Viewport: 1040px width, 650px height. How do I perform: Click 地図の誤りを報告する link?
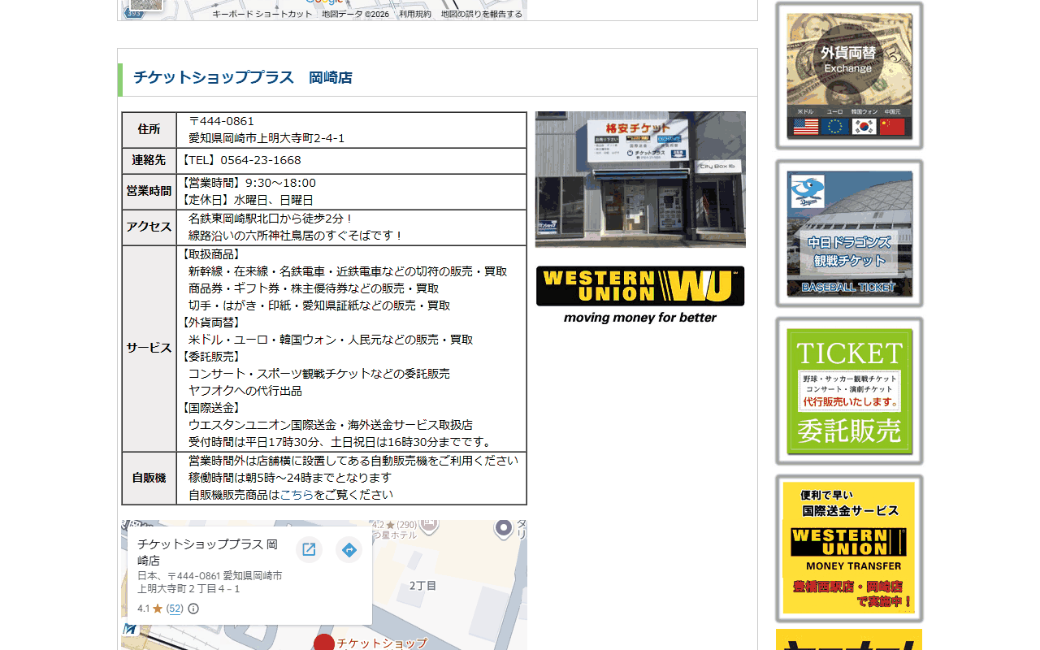pos(482,14)
